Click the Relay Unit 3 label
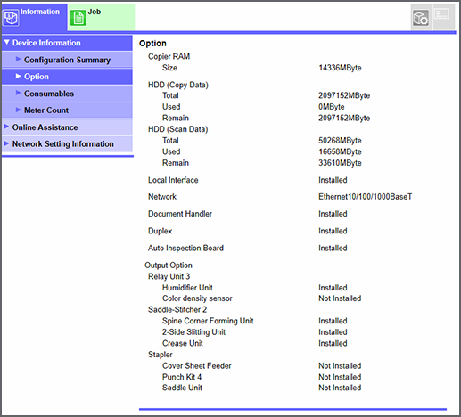Image resolution: width=461 pixels, height=417 pixels. pyautogui.click(x=169, y=276)
